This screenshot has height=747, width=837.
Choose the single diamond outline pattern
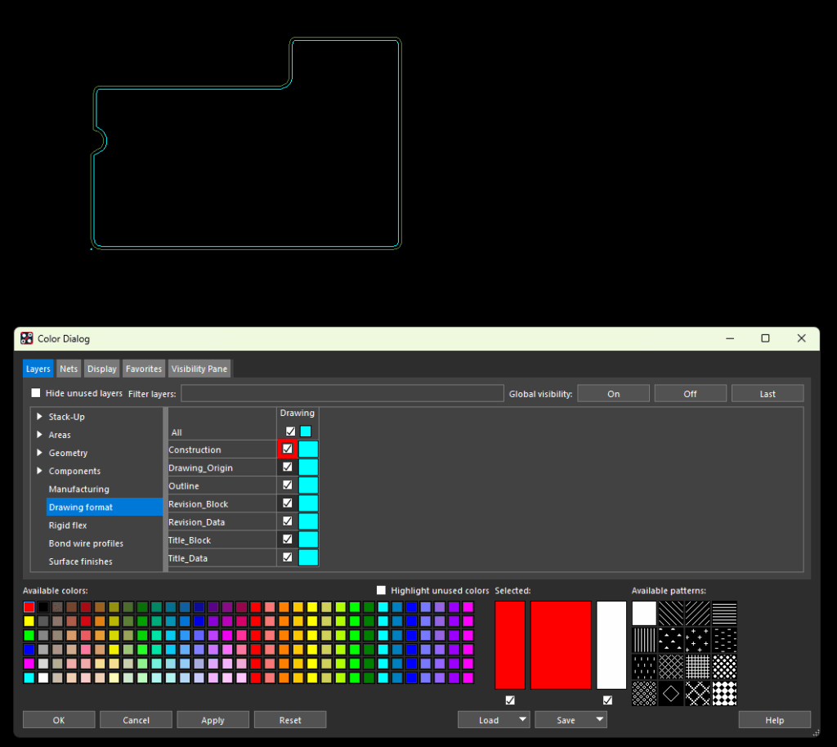pos(670,693)
